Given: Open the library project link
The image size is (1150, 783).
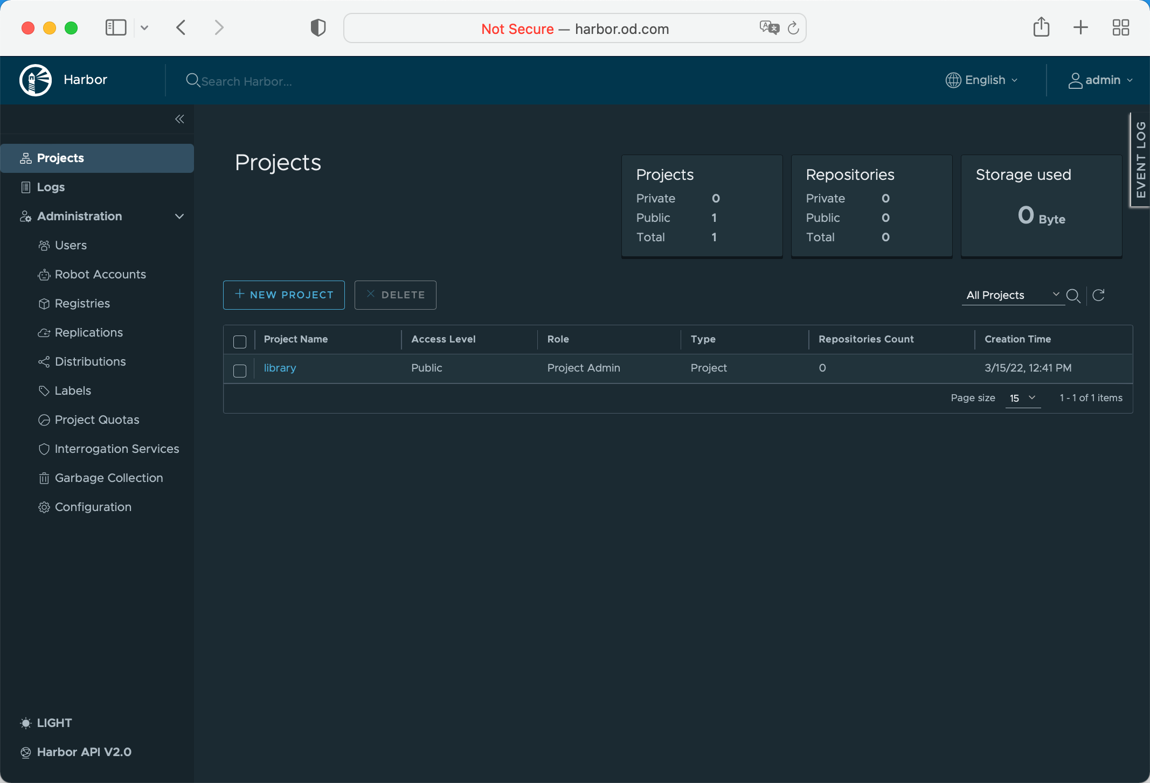Looking at the screenshot, I should pos(280,368).
